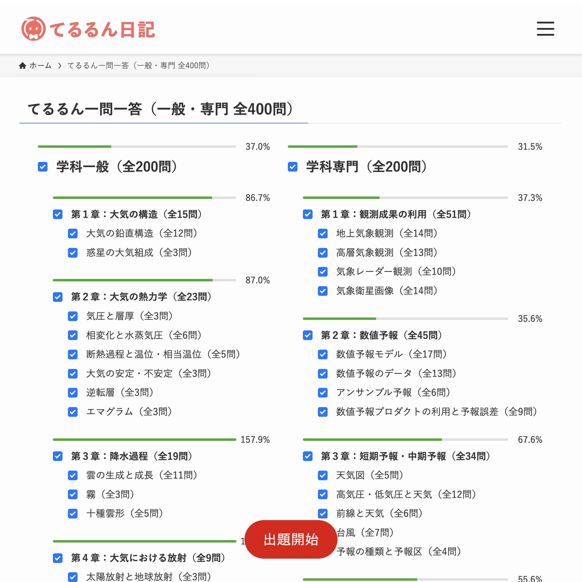The image size is (582, 582).
Task: Uncheck アンサンブル予報（全6問）
Action: [323, 392]
